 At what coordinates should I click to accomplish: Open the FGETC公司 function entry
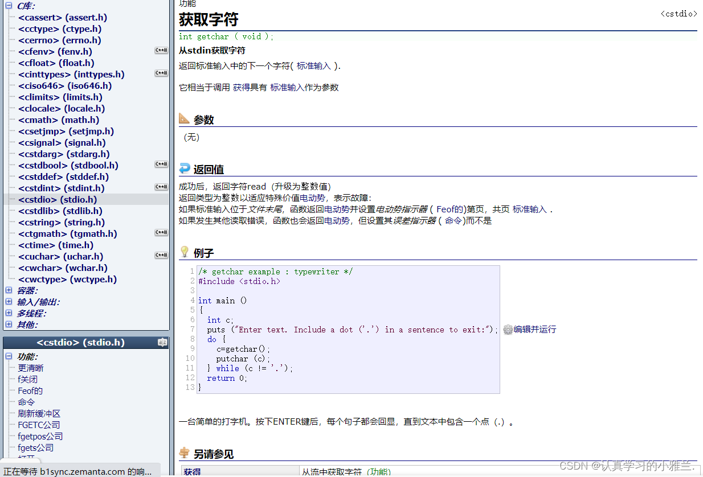[x=39, y=425]
